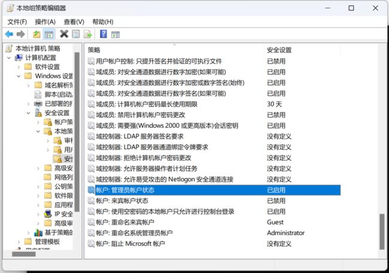Click the forward arrow toolbar icon

coord(21,34)
